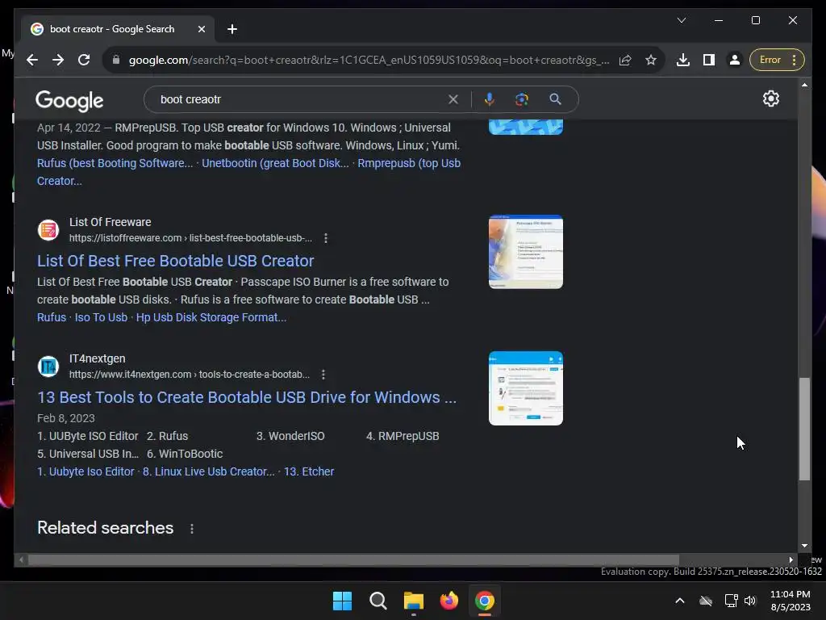Follow the Rufus sitelink under List Of Freeware

[52, 317]
